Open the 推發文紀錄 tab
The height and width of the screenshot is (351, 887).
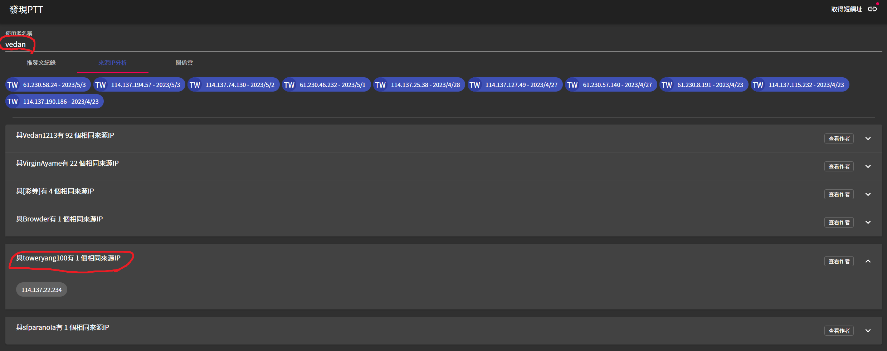point(41,63)
